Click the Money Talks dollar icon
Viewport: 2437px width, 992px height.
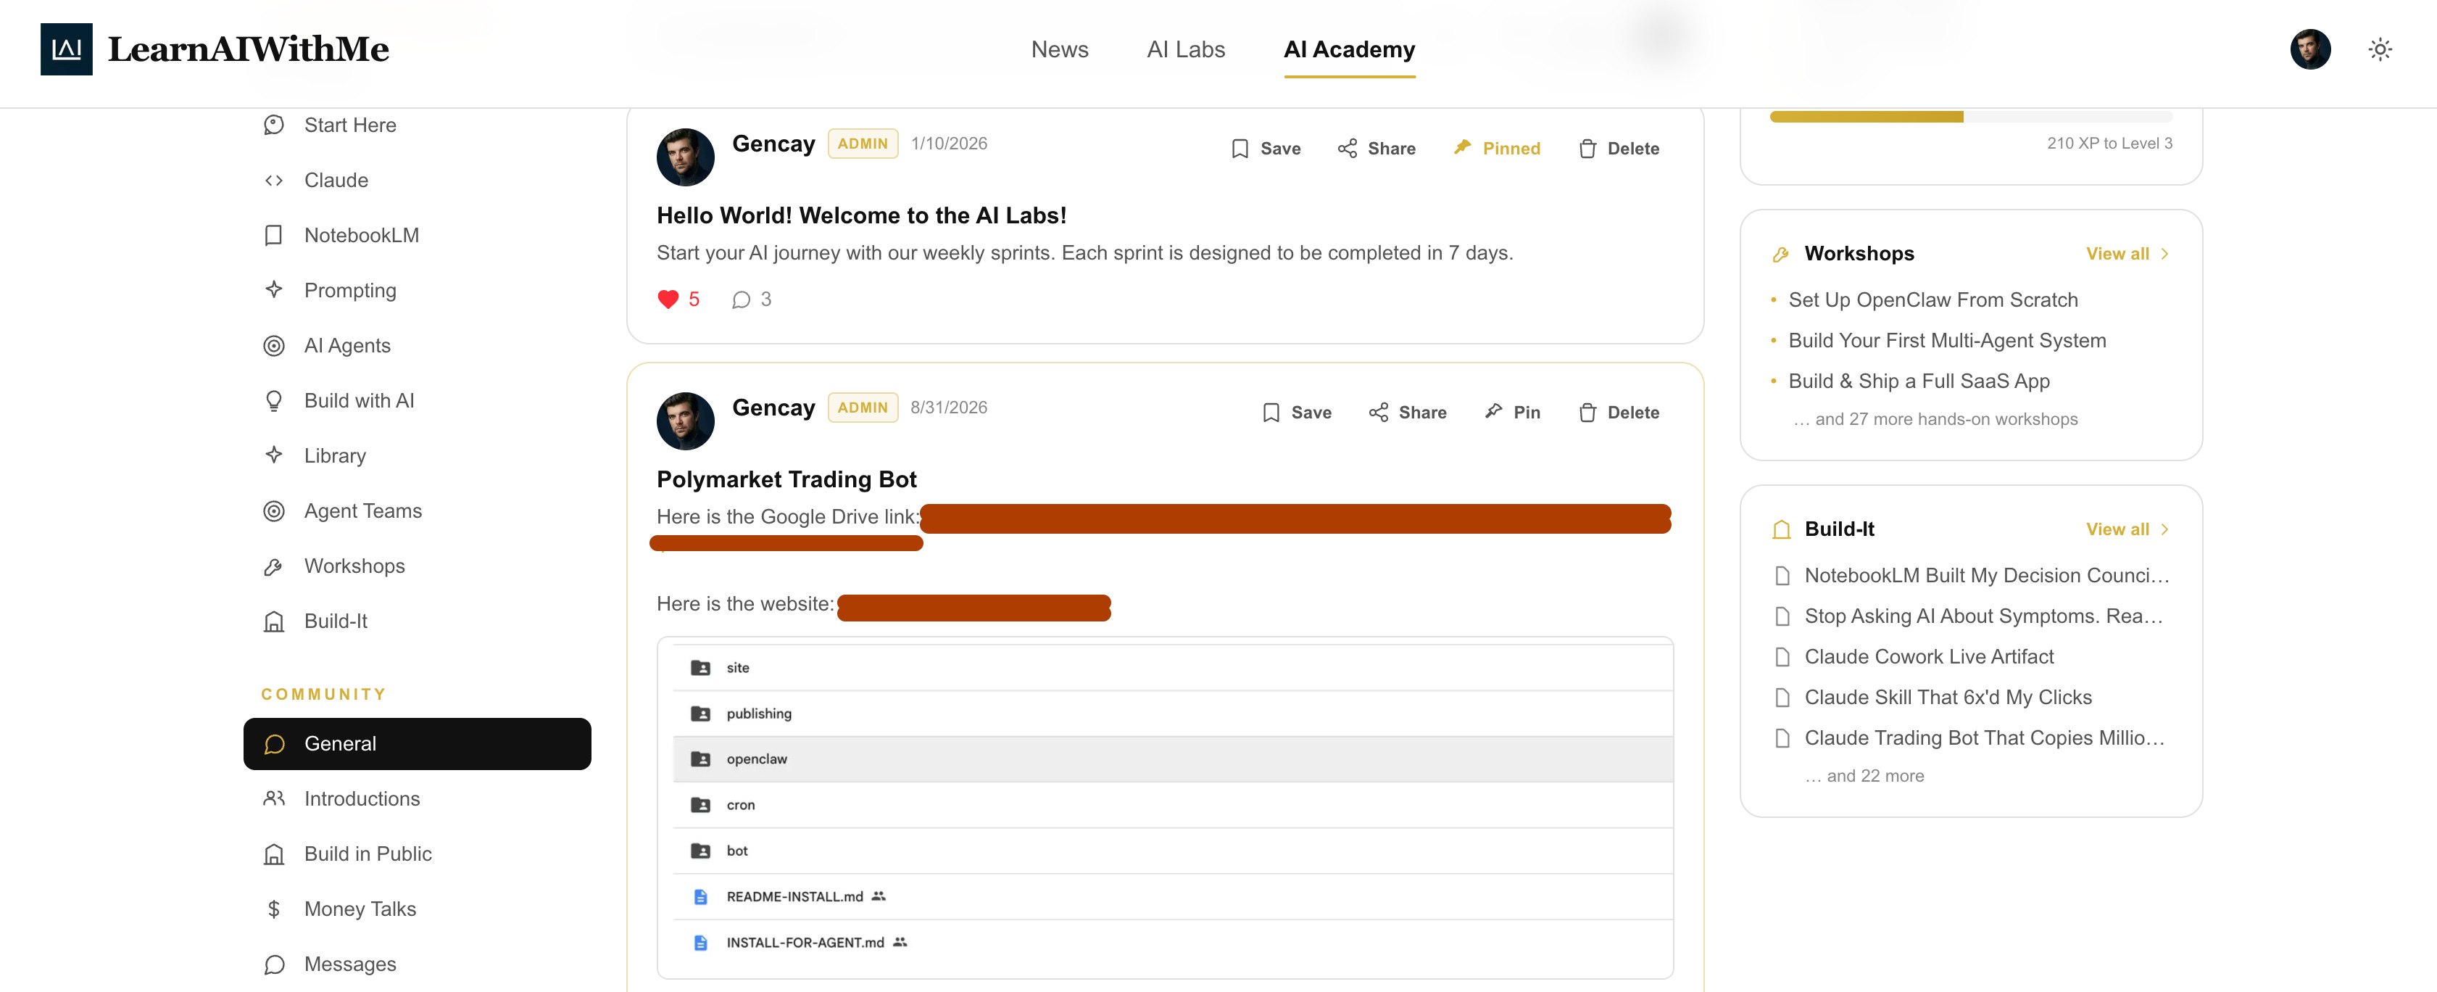[273, 909]
